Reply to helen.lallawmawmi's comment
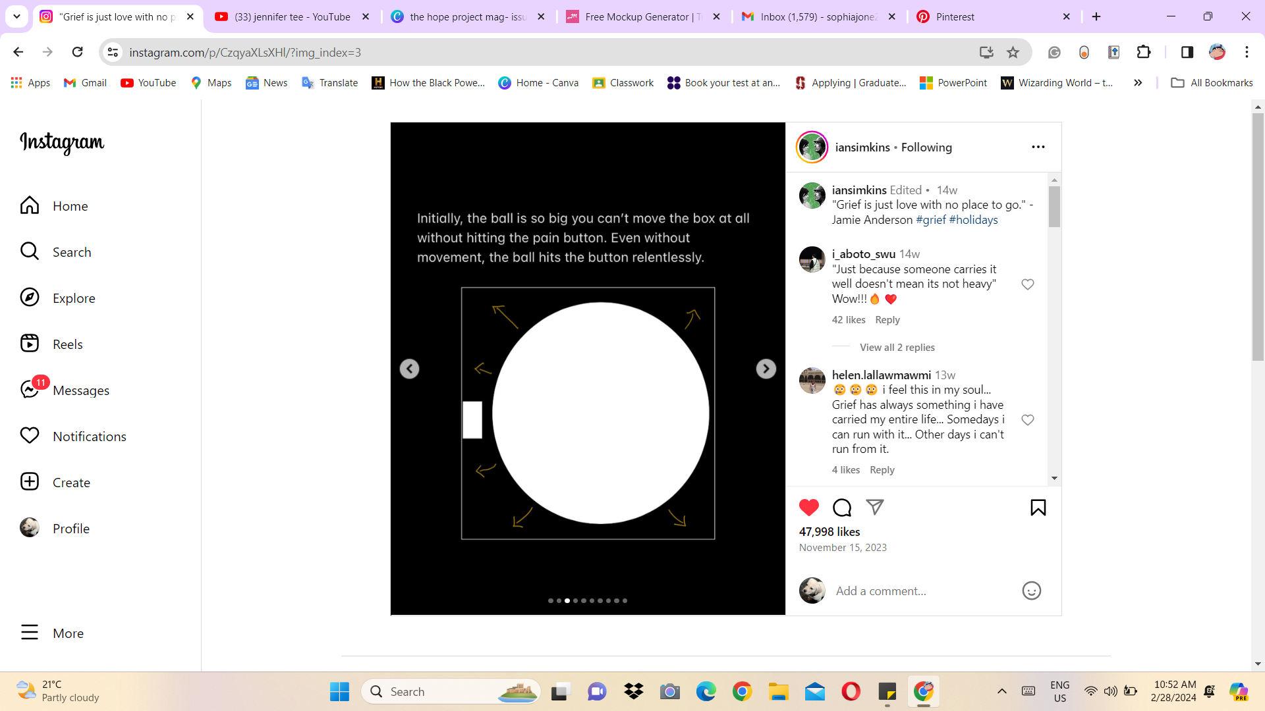This screenshot has width=1265, height=711. [882, 470]
